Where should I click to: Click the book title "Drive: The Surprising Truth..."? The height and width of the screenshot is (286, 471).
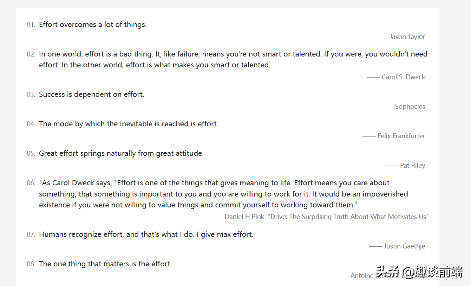tap(348, 217)
